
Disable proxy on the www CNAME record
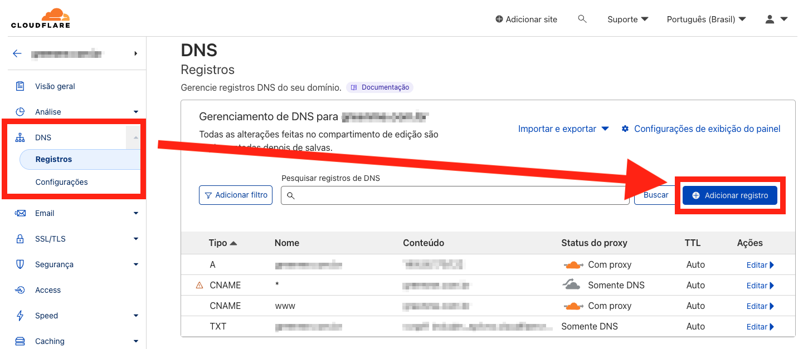[573, 306]
